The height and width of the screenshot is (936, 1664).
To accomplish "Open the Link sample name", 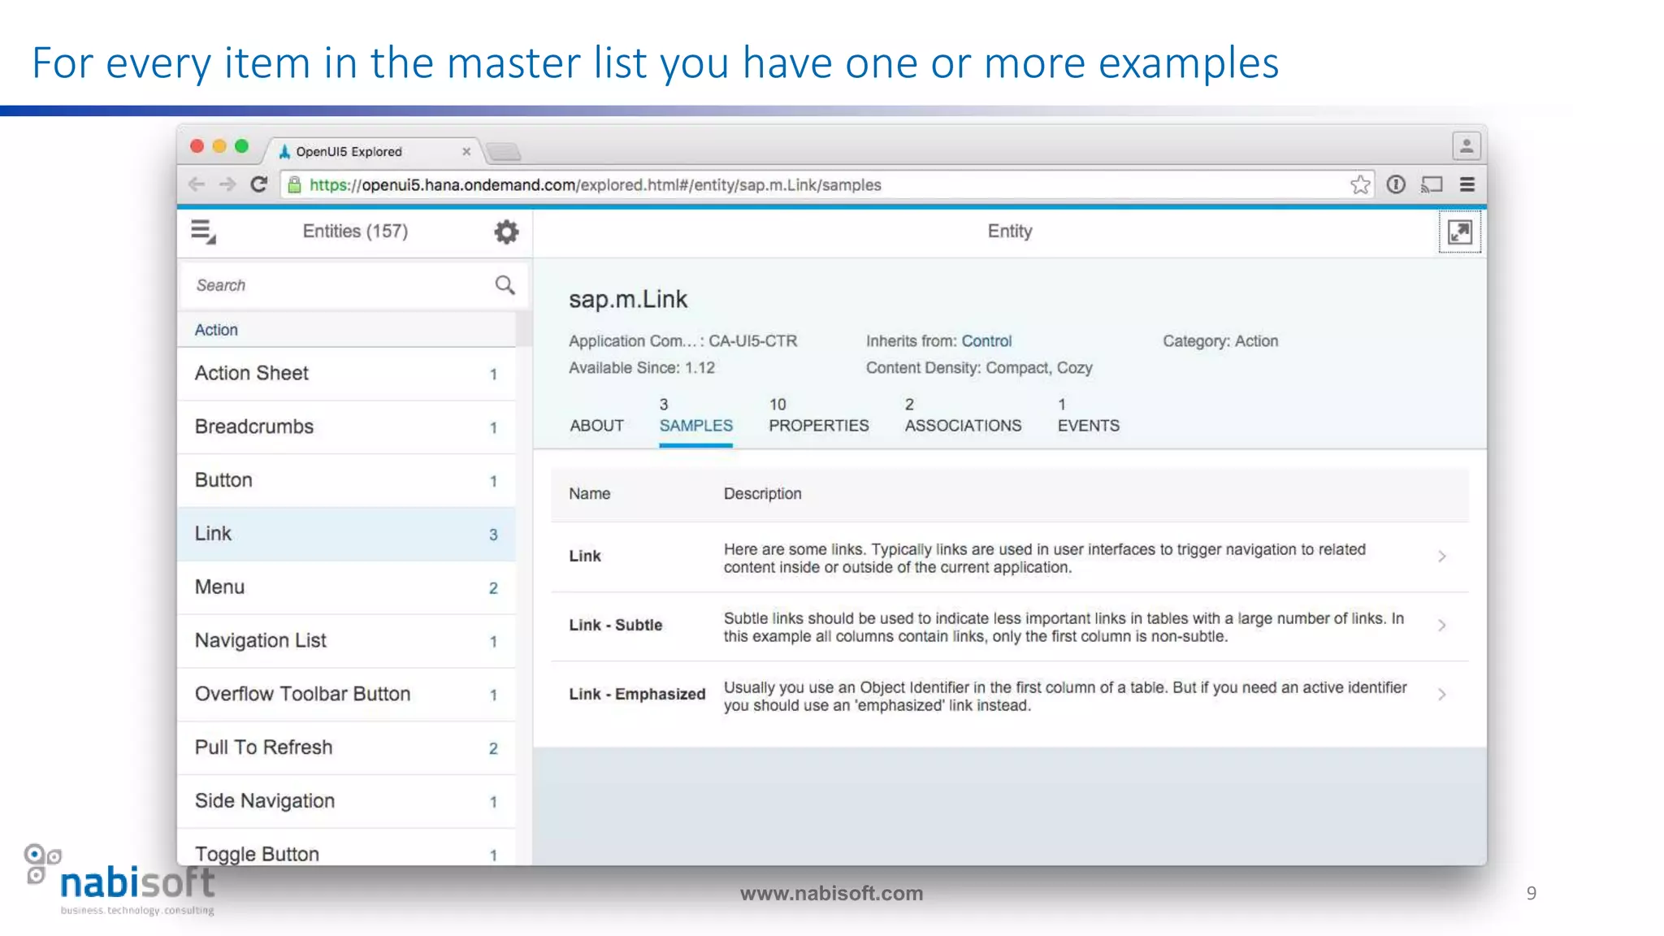I will (x=585, y=557).
